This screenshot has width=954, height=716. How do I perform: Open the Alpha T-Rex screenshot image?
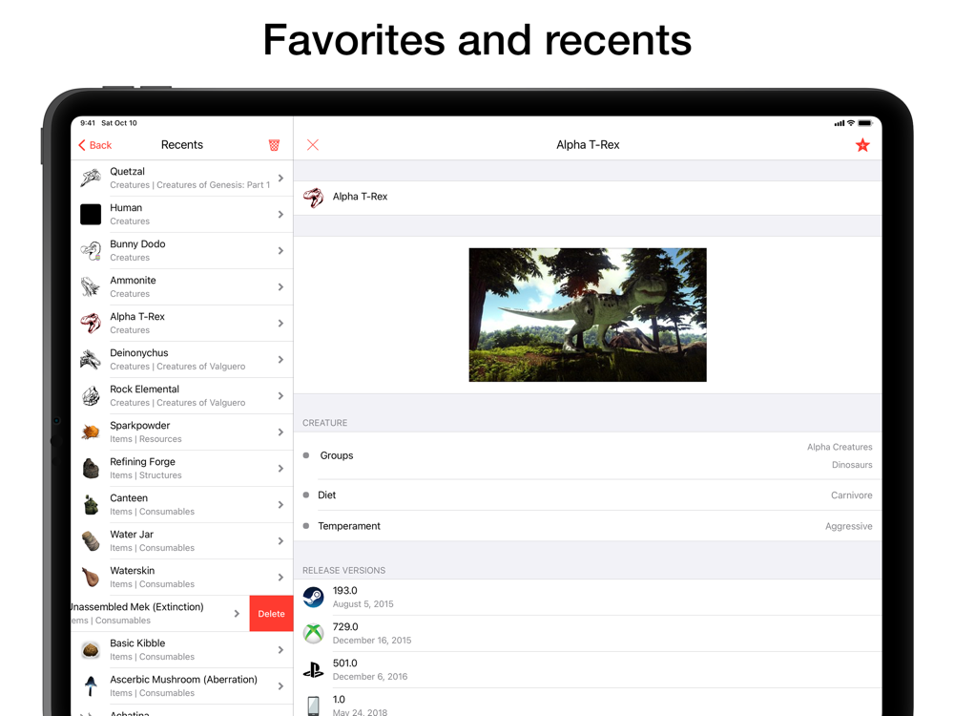point(588,315)
